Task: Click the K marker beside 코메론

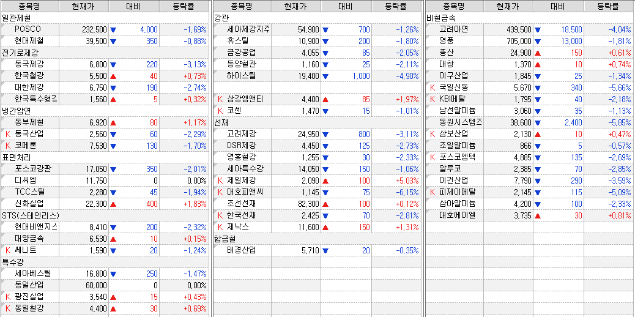Action: tap(8, 146)
